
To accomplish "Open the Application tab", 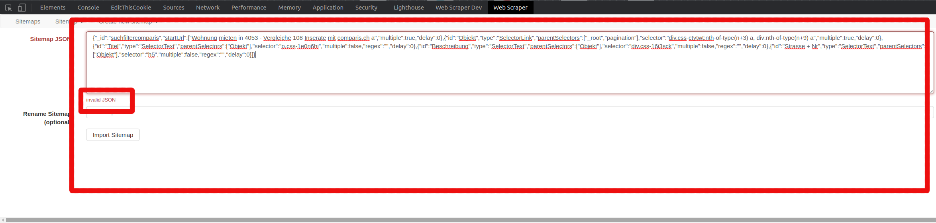I will [328, 8].
